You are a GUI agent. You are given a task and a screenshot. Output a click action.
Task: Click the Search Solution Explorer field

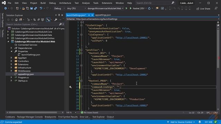(x=32, y=24)
